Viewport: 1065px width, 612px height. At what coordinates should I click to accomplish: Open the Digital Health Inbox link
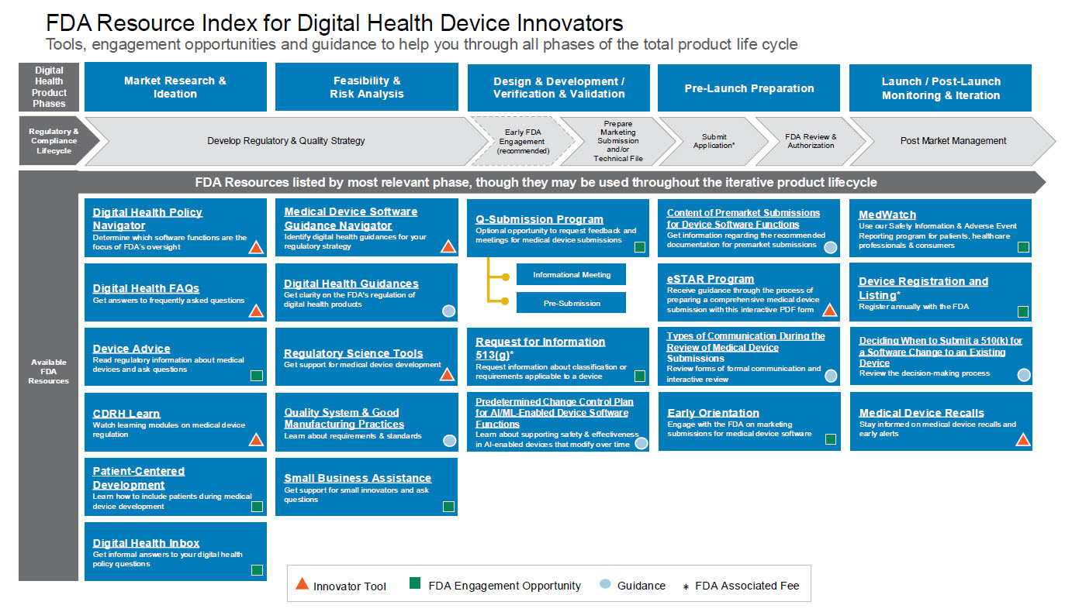pos(146,543)
